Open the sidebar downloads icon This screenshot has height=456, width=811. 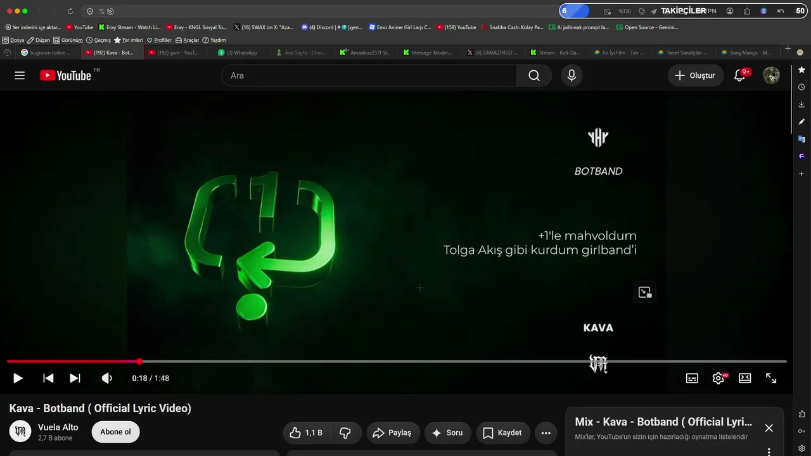(x=801, y=104)
